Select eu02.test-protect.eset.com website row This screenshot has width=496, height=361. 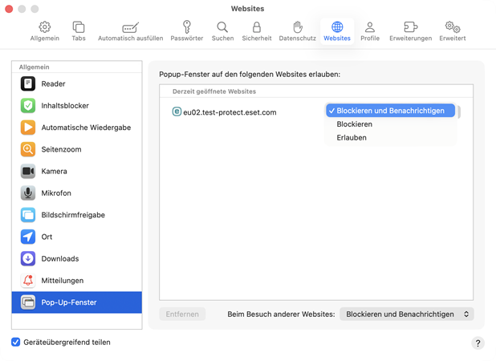click(316, 112)
